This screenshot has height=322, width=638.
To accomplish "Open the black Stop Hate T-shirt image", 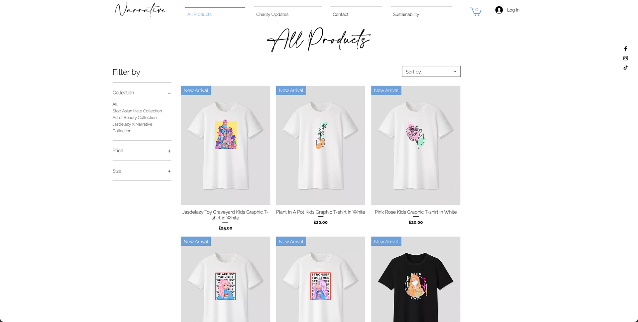I will tap(416, 279).
